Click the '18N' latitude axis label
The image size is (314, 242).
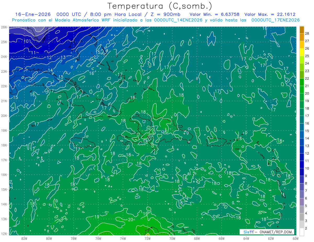point(4,145)
